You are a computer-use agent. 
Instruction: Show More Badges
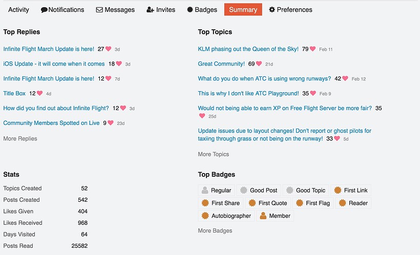point(215,231)
